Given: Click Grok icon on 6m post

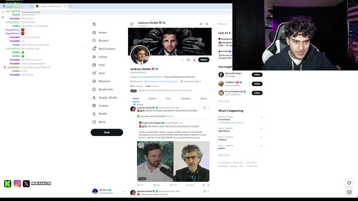Looking at the screenshot, I should click(204, 192).
